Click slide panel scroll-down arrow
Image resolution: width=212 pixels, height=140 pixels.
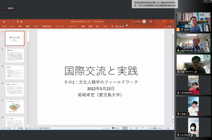[x=28, y=125]
